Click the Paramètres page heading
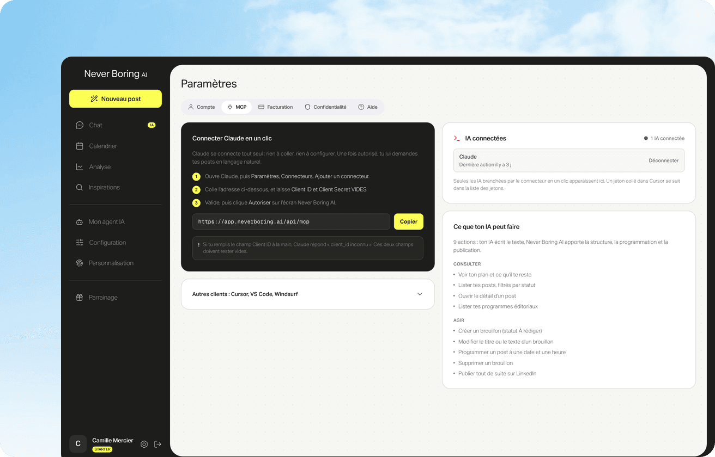This screenshot has height=457, width=715. coord(209,84)
